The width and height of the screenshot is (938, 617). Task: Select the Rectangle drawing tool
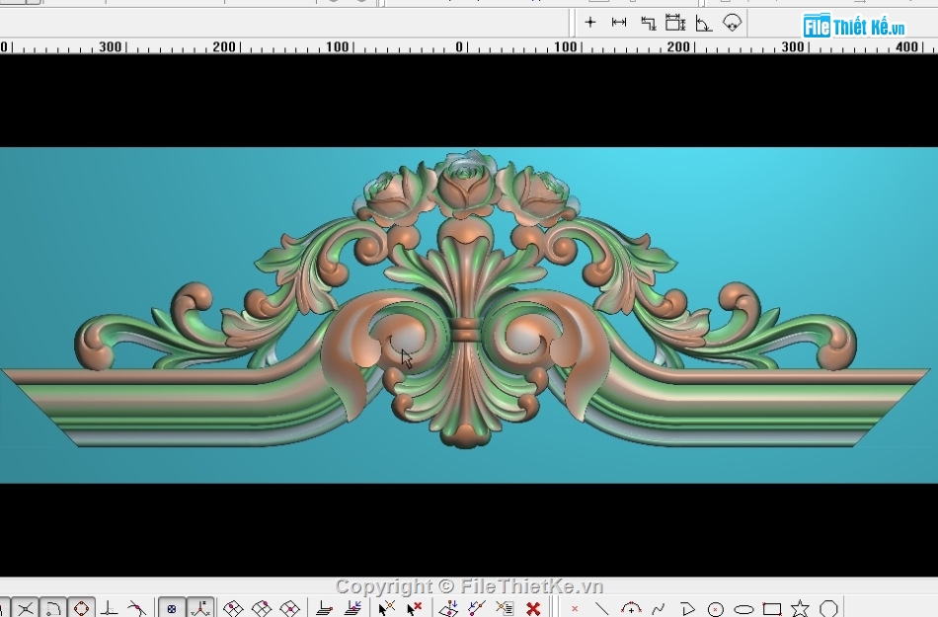tap(772, 609)
